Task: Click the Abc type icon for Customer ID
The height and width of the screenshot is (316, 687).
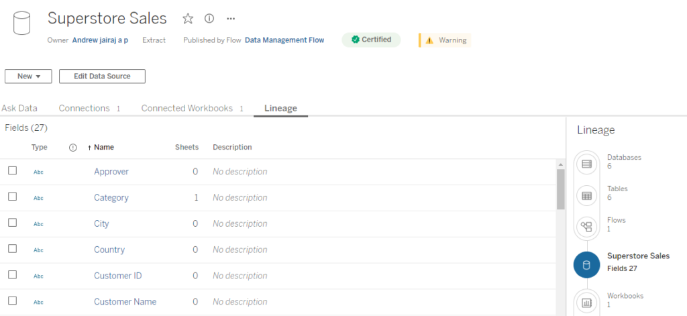Action: pyautogui.click(x=38, y=276)
